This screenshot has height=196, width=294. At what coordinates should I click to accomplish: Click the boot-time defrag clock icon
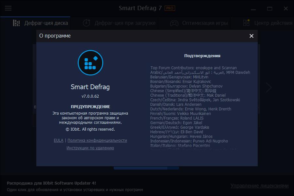click(x=87, y=23)
